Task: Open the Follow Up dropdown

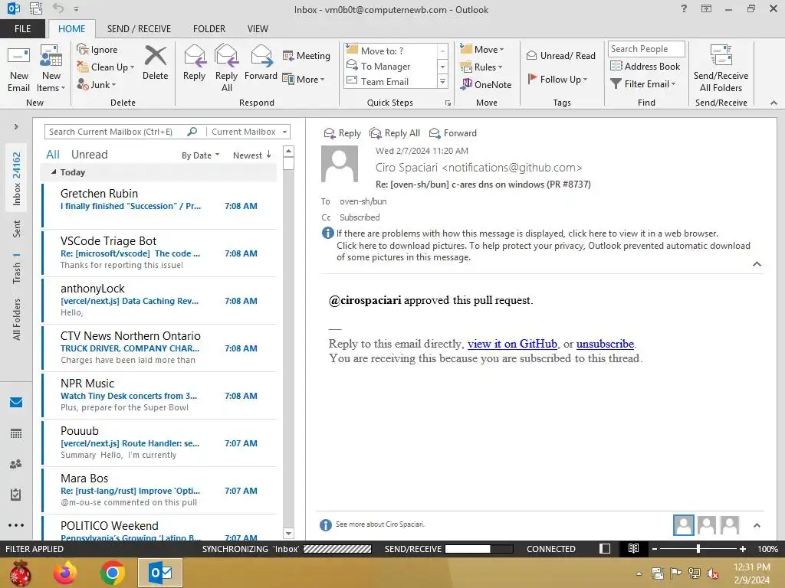Action: tap(557, 79)
